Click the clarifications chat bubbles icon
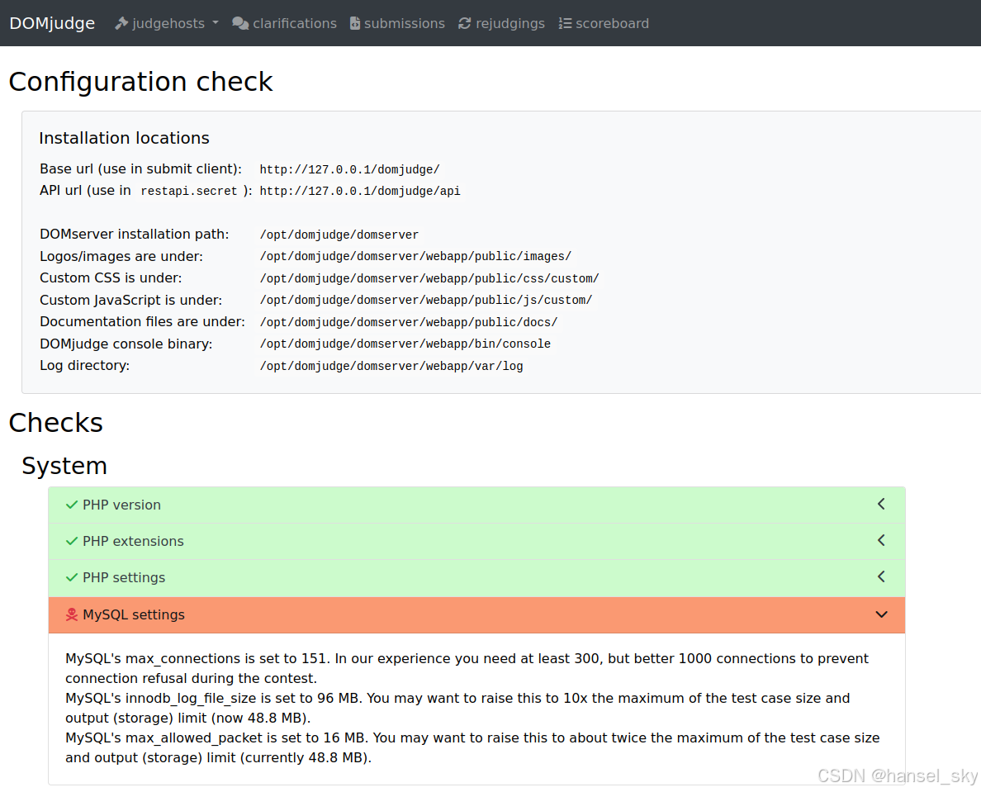This screenshot has height=792, width=981. 240,23
